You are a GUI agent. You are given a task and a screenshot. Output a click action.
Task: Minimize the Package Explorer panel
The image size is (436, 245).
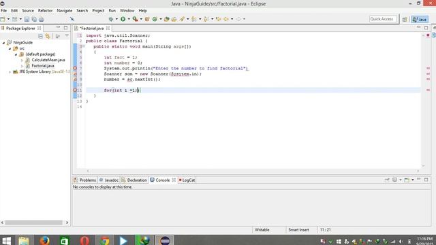coord(58,28)
